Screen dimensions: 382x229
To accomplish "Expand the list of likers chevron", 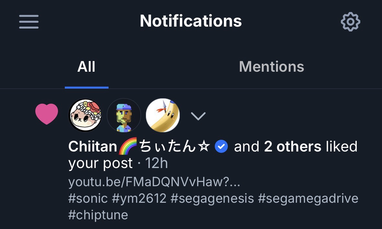I will coord(198,116).
